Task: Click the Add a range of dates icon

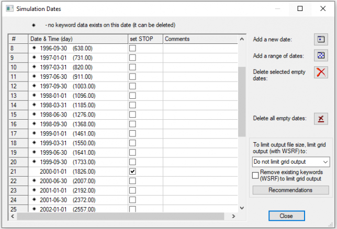Action: [321, 55]
